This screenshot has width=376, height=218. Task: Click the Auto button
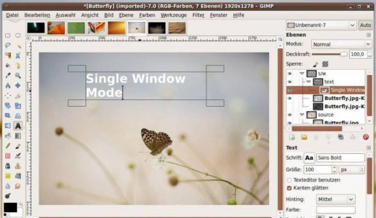click(x=365, y=25)
